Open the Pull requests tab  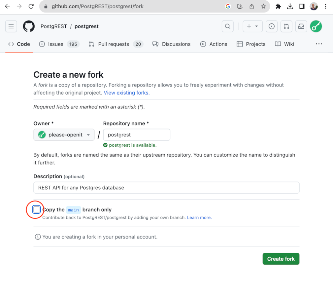coord(116,44)
